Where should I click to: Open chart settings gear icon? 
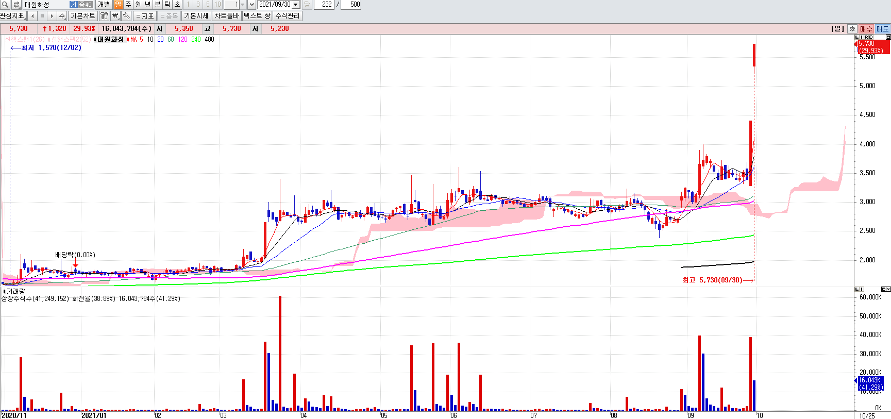852,29
